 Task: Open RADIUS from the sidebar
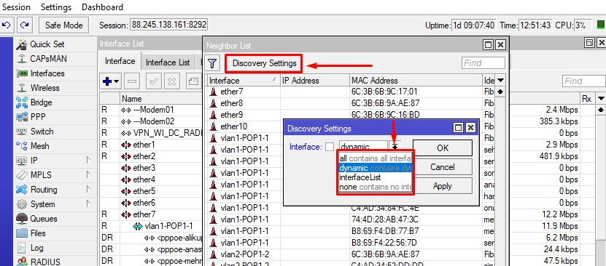[x=45, y=262]
